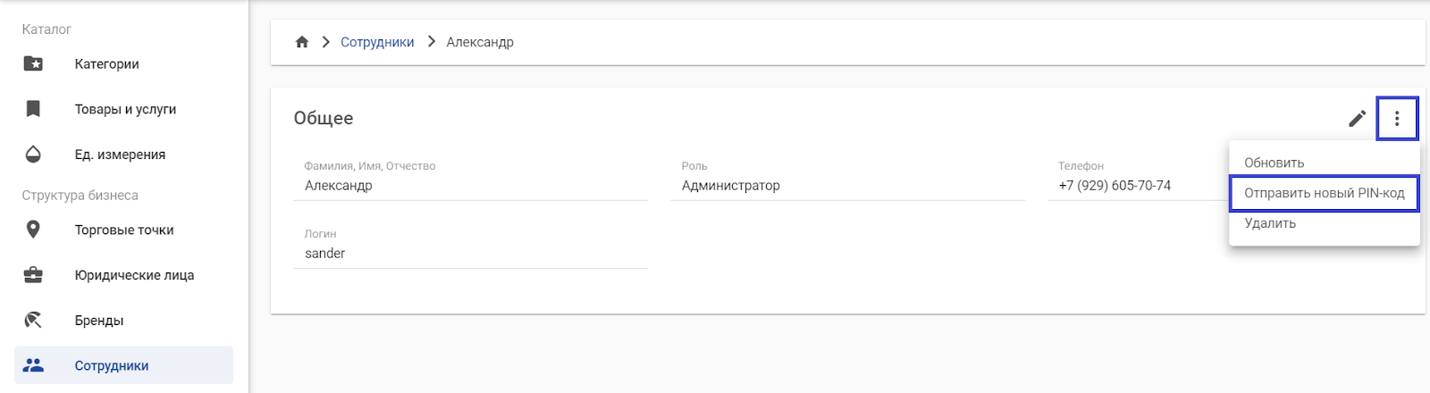
Task: Click the Ед. измерения droplet icon
Action: tap(33, 155)
